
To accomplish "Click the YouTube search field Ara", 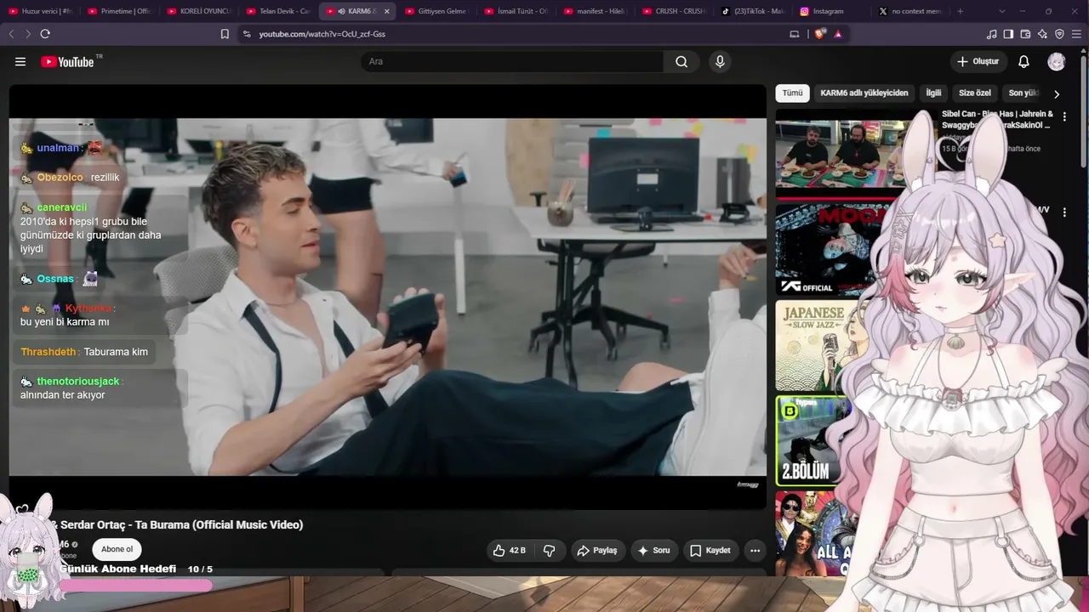I will click(512, 61).
